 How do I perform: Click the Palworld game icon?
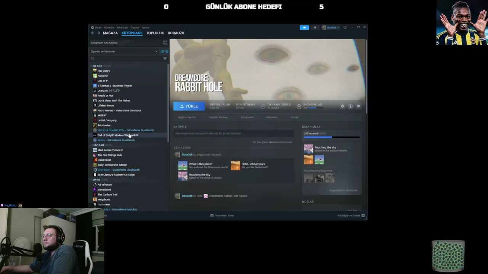[x=95, y=76]
